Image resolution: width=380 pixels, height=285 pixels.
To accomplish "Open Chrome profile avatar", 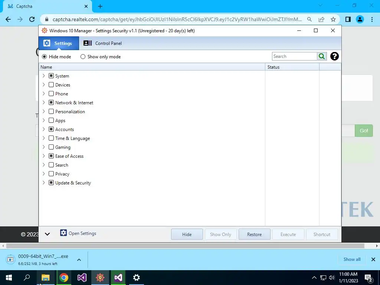I will point(360,19).
